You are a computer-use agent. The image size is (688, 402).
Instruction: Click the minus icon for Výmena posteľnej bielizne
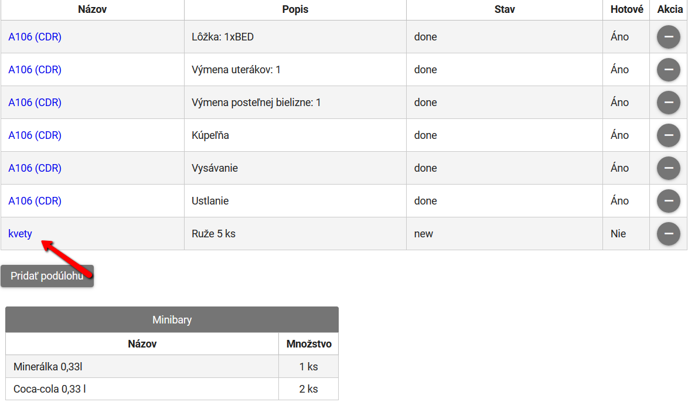668,103
